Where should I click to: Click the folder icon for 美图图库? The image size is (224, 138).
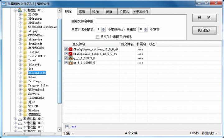coord(25,115)
